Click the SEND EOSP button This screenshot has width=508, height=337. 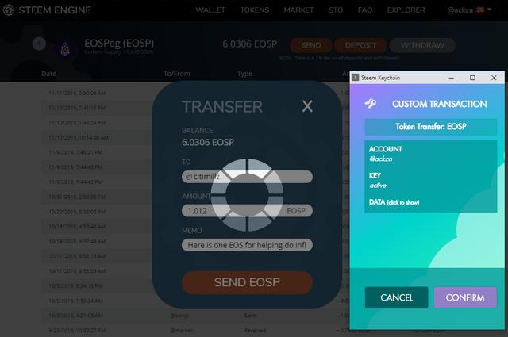[x=247, y=282]
